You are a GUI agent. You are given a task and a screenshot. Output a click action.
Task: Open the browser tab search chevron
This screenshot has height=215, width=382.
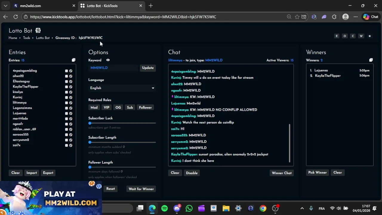point(5,6)
